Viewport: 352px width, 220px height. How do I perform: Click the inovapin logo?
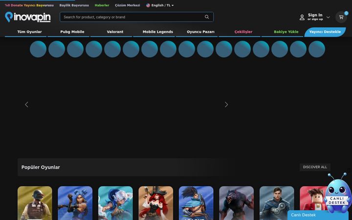[27, 17]
